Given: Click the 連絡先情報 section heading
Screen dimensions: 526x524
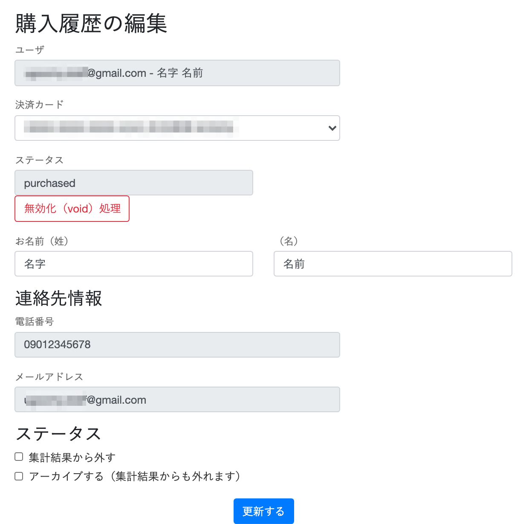Looking at the screenshot, I should (x=59, y=298).
